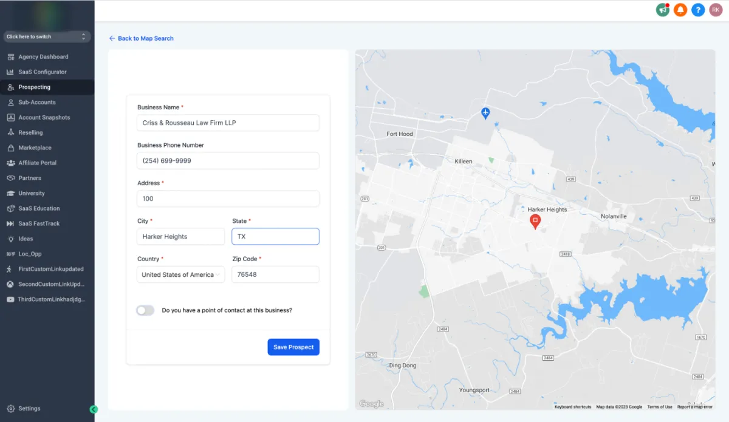This screenshot has height=422, width=729.
Task: Click the Address input field
Action: 228,199
